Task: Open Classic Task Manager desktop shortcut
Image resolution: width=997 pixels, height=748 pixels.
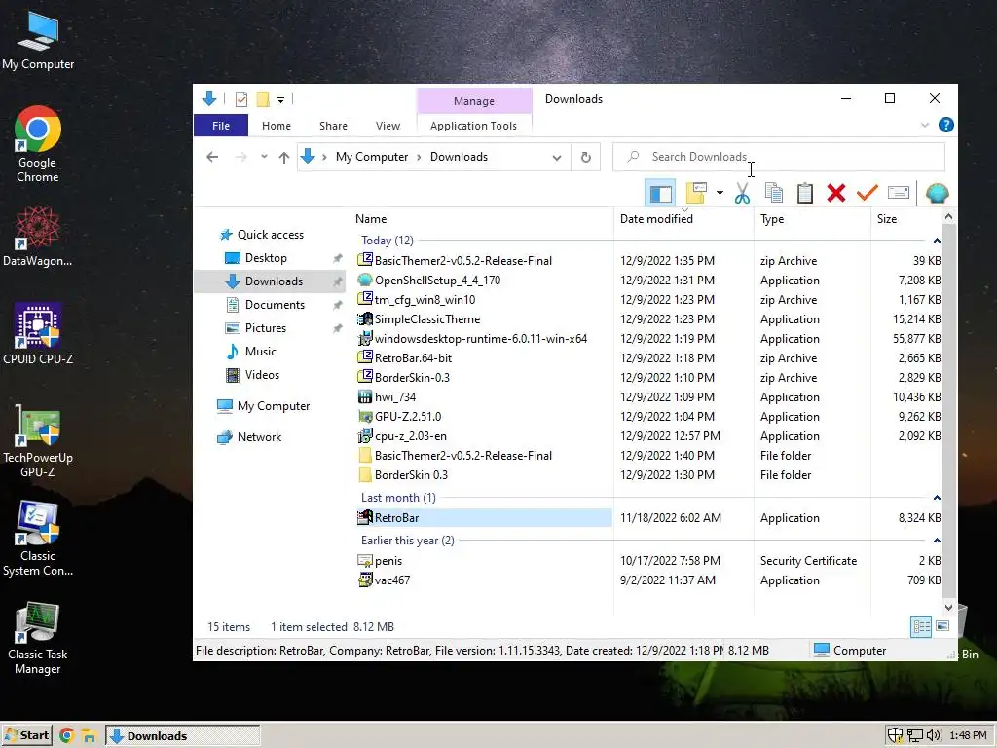Action: pyautogui.click(x=38, y=638)
